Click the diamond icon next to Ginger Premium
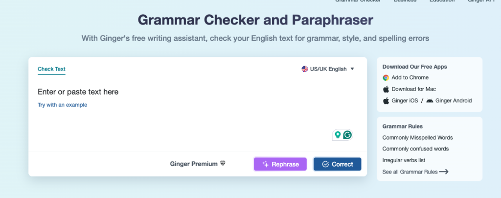The height and width of the screenshot is (198, 501). 223,164
